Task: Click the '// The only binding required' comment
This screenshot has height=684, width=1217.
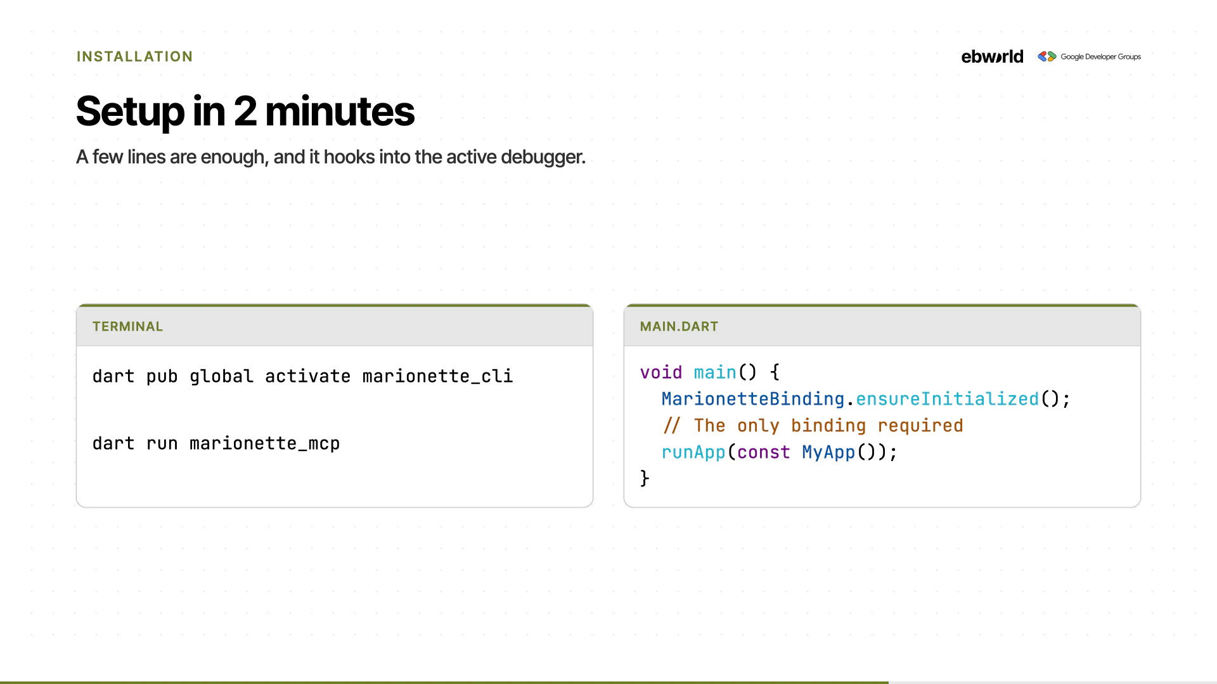Action: (813, 426)
